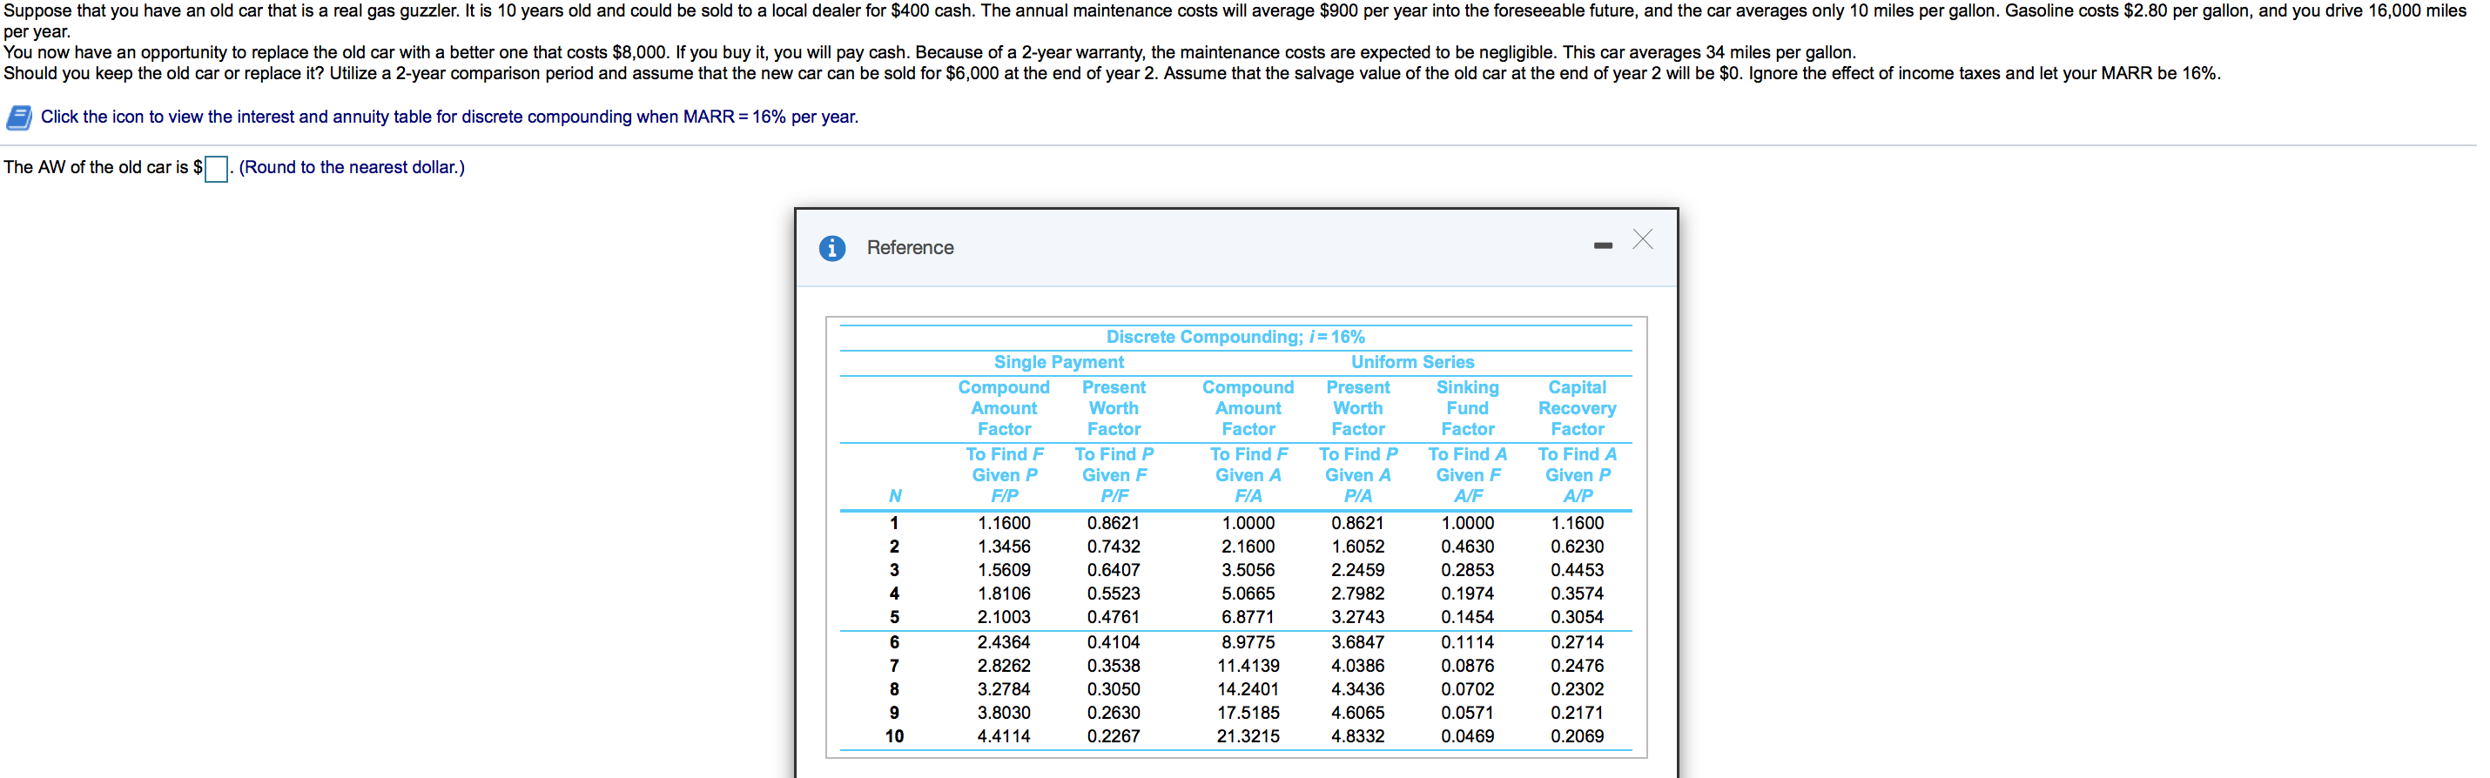
Task: Click the "A/F" column label
Action: (1468, 496)
